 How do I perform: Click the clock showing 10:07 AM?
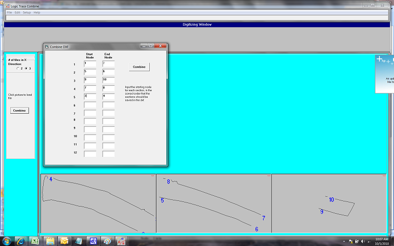click(382, 241)
